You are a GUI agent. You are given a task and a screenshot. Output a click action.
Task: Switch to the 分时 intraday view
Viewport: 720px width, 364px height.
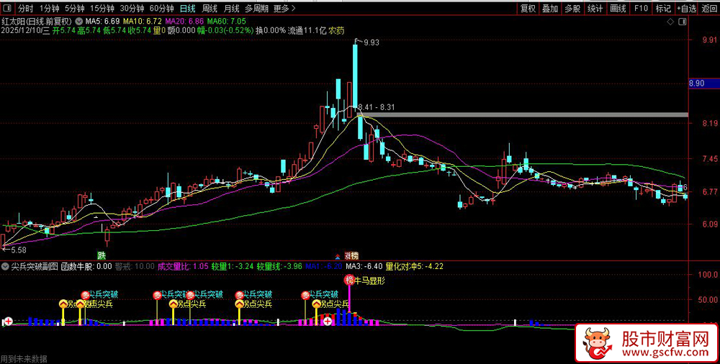[26, 8]
